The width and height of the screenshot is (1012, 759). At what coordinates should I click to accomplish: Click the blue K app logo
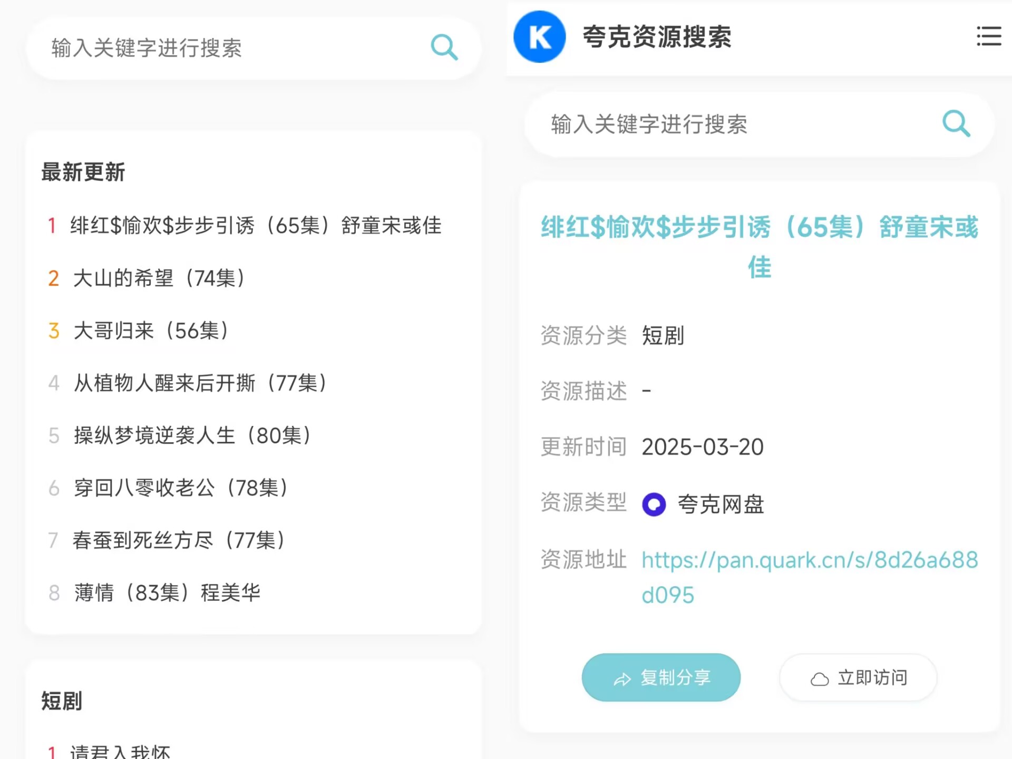pyautogui.click(x=539, y=37)
